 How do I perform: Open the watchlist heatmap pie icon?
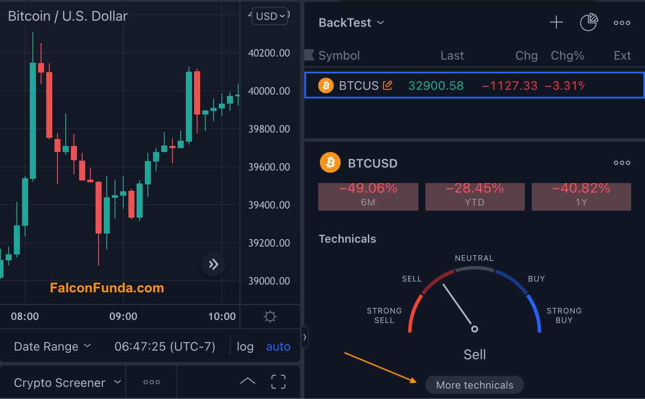pyautogui.click(x=589, y=22)
